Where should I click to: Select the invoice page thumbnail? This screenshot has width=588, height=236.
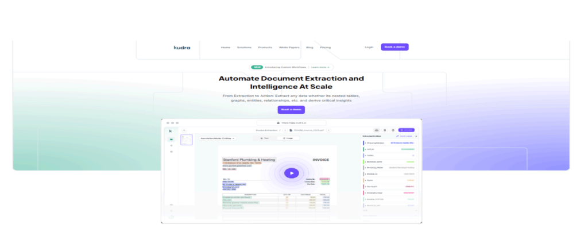click(x=187, y=140)
